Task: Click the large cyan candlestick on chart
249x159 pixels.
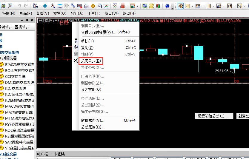Action: tap(199, 53)
